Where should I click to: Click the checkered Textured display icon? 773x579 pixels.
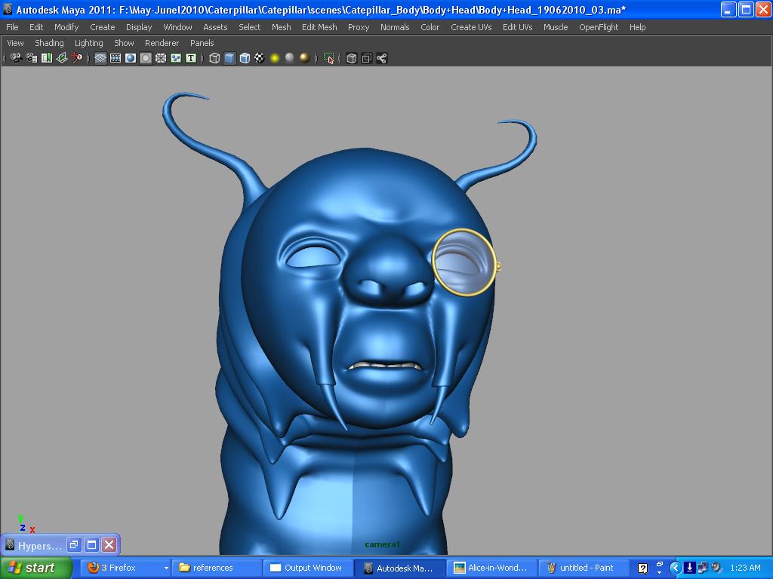click(260, 58)
